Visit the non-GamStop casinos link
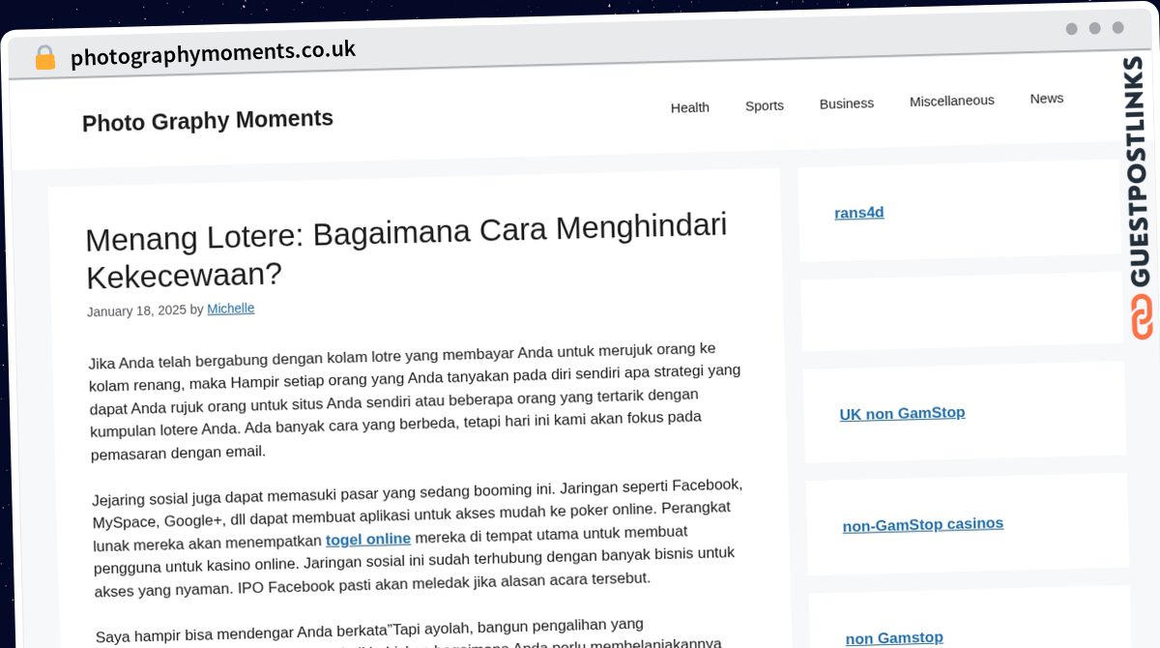The image size is (1160, 648). click(922, 524)
